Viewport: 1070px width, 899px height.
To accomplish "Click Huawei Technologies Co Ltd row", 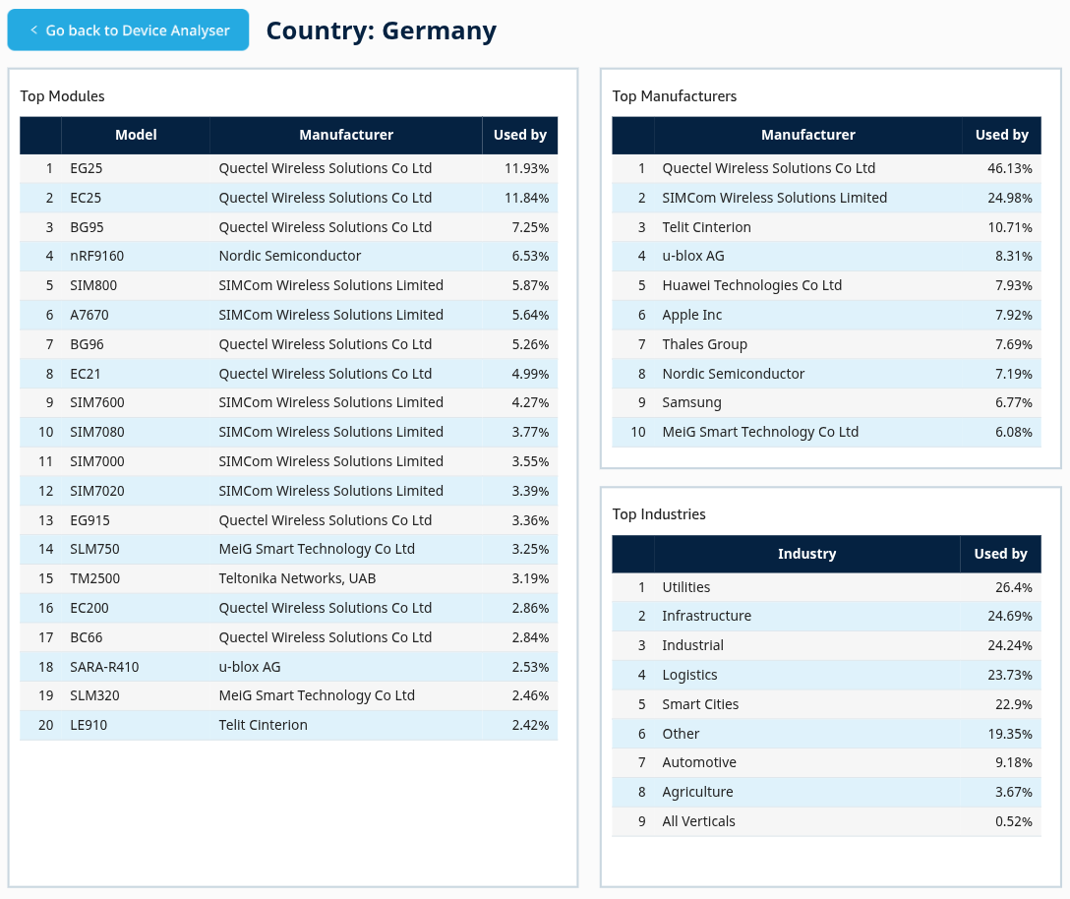I will tap(826, 285).
